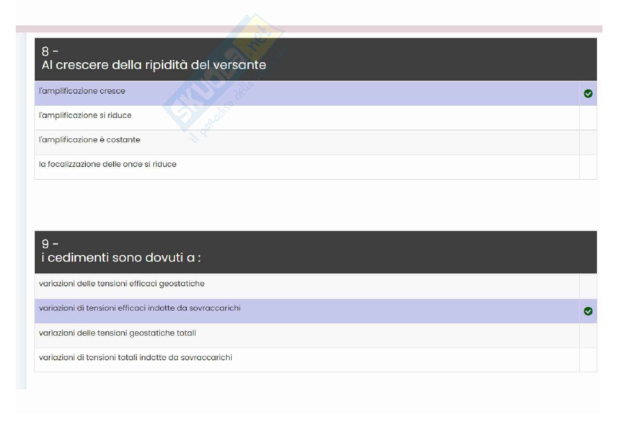Viewport: 618px width, 437px height.
Task: Select answer 'l'amplificazione cresce'
Action: 82,91
